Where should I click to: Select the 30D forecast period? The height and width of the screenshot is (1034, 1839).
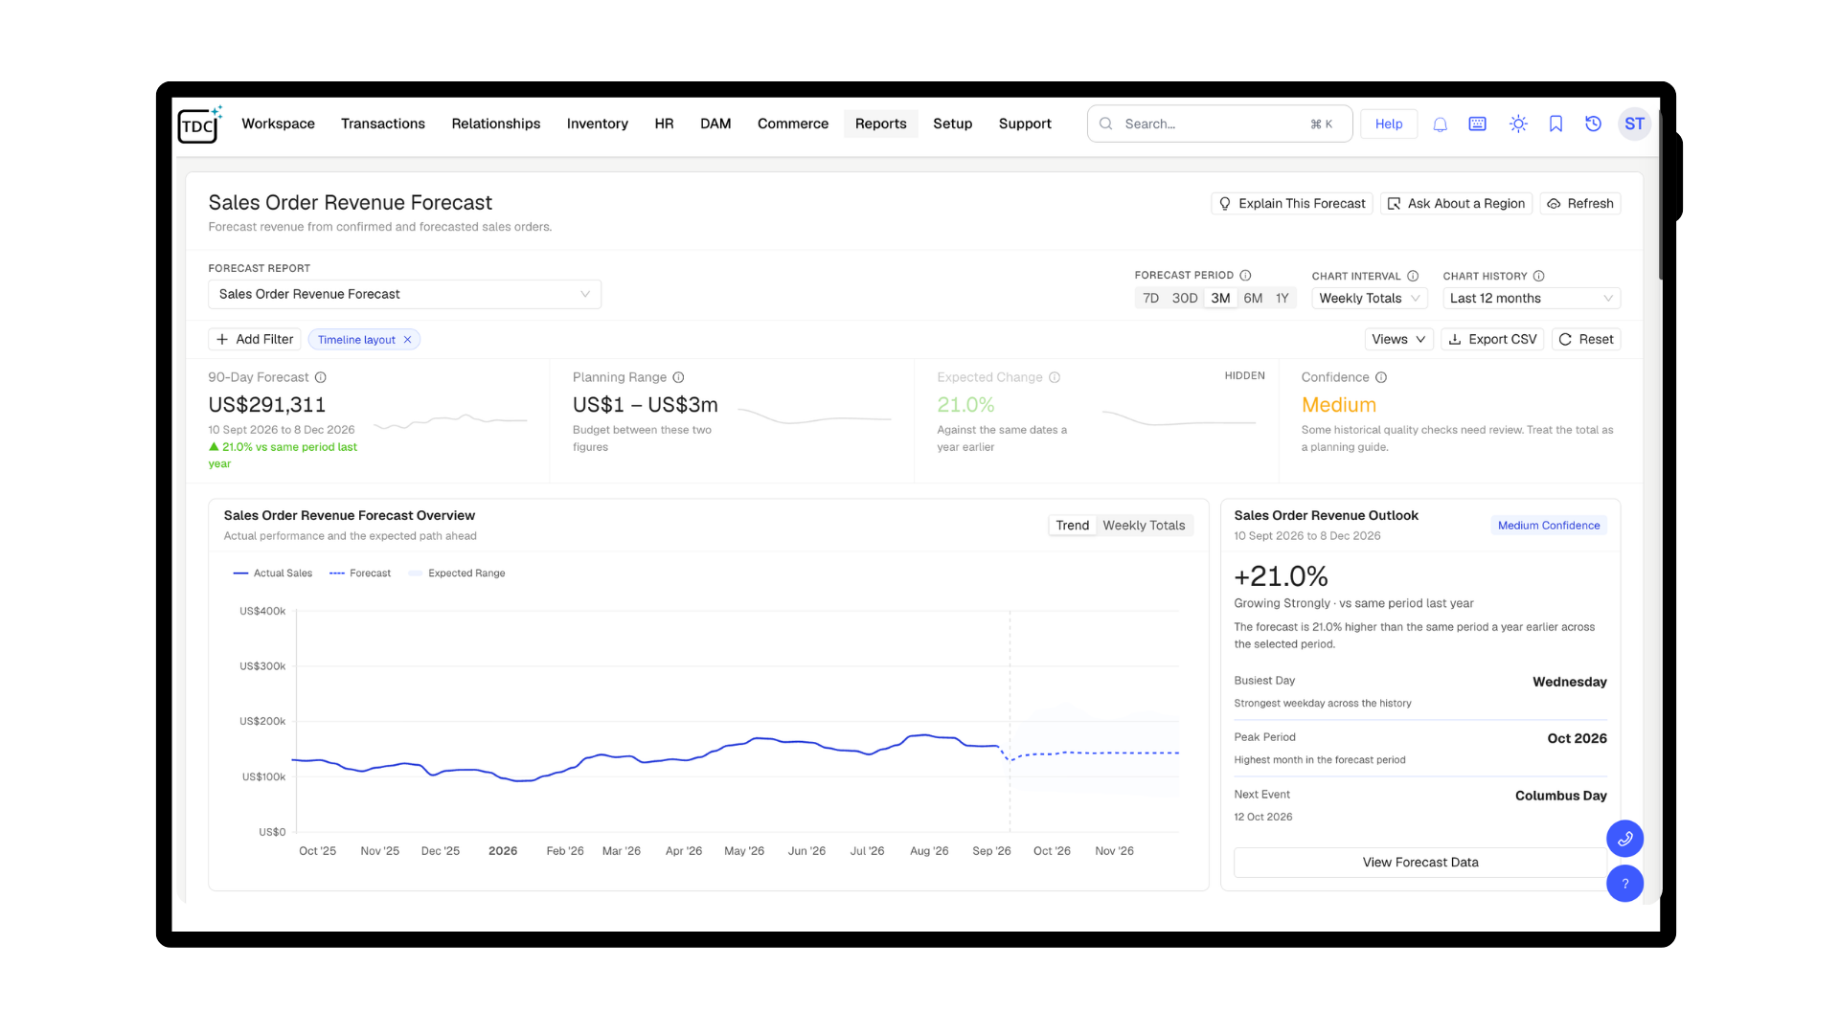click(x=1185, y=299)
